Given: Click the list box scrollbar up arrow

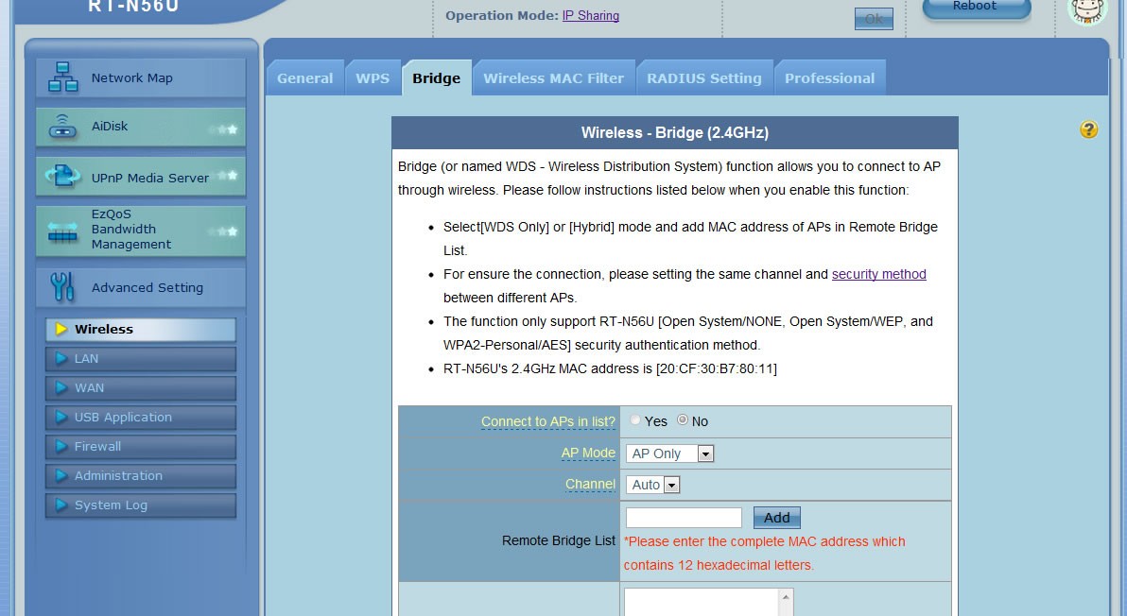Looking at the screenshot, I should point(786,597).
